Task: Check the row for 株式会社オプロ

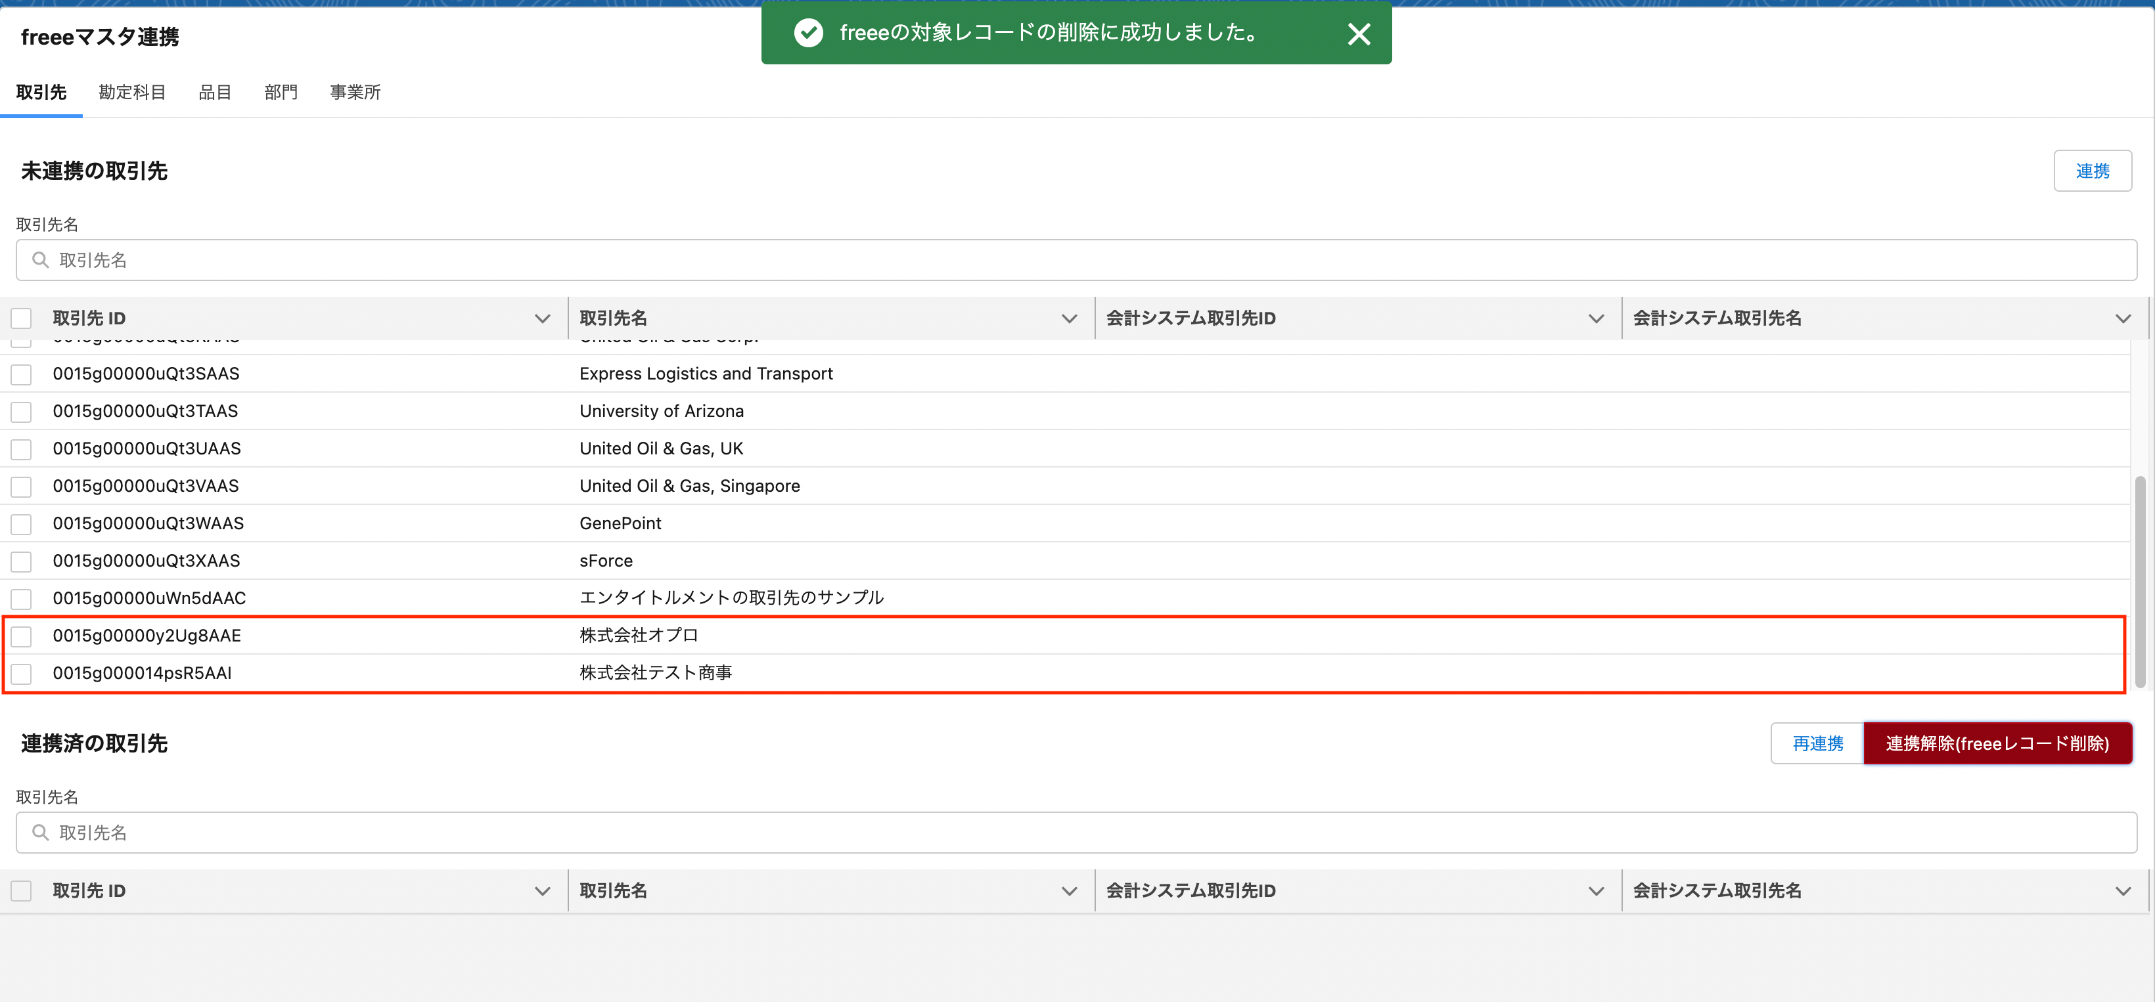Action: 21,636
